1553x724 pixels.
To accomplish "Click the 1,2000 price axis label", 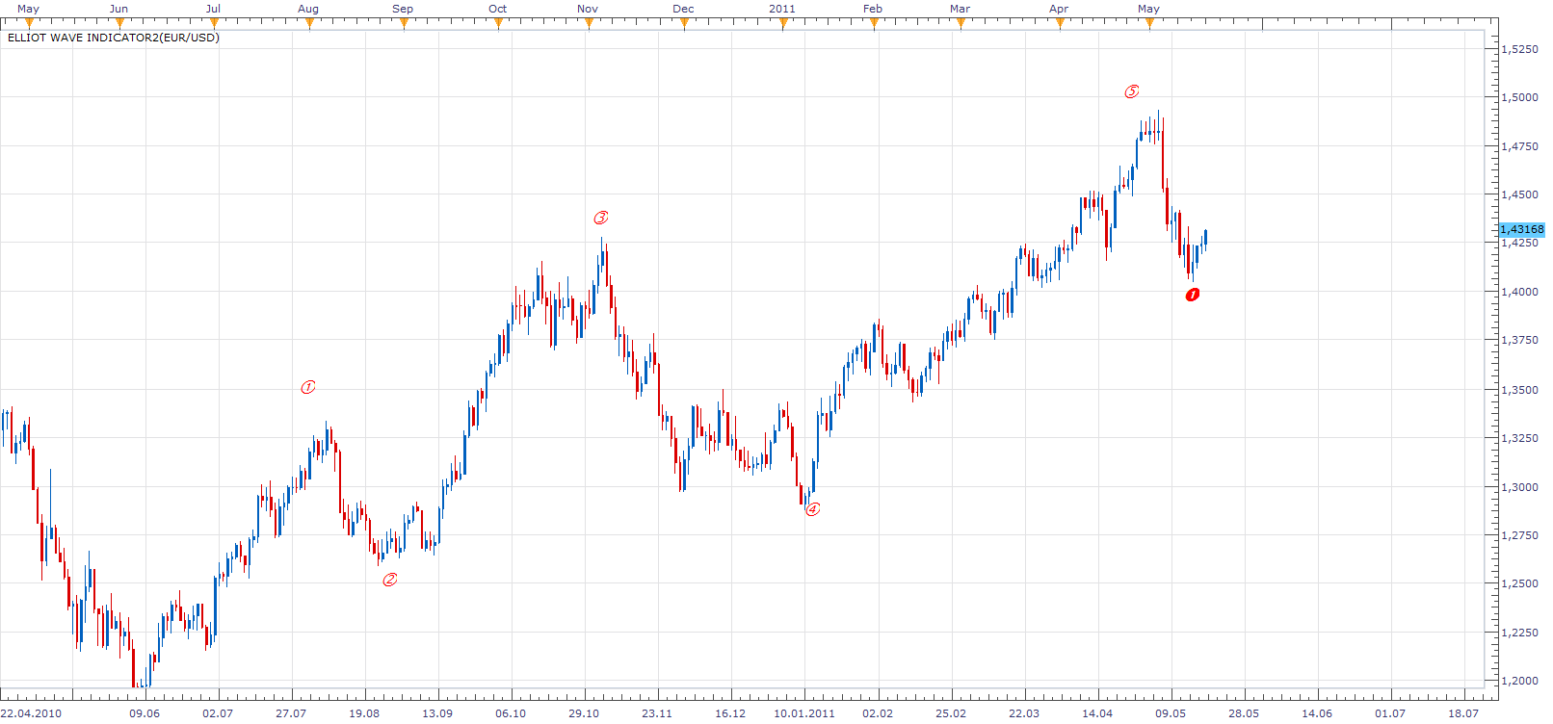I will tap(1520, 681).
